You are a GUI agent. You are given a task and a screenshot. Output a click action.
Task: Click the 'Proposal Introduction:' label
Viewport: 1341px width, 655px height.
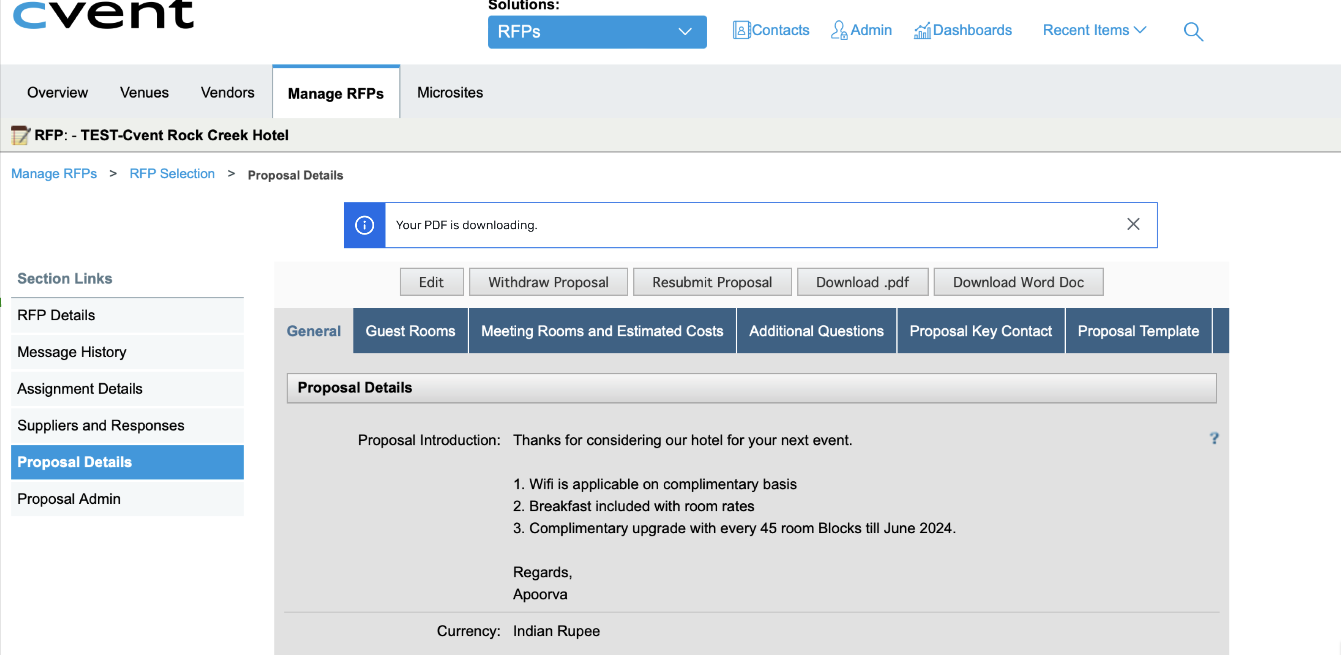click(x=429, y=440)
